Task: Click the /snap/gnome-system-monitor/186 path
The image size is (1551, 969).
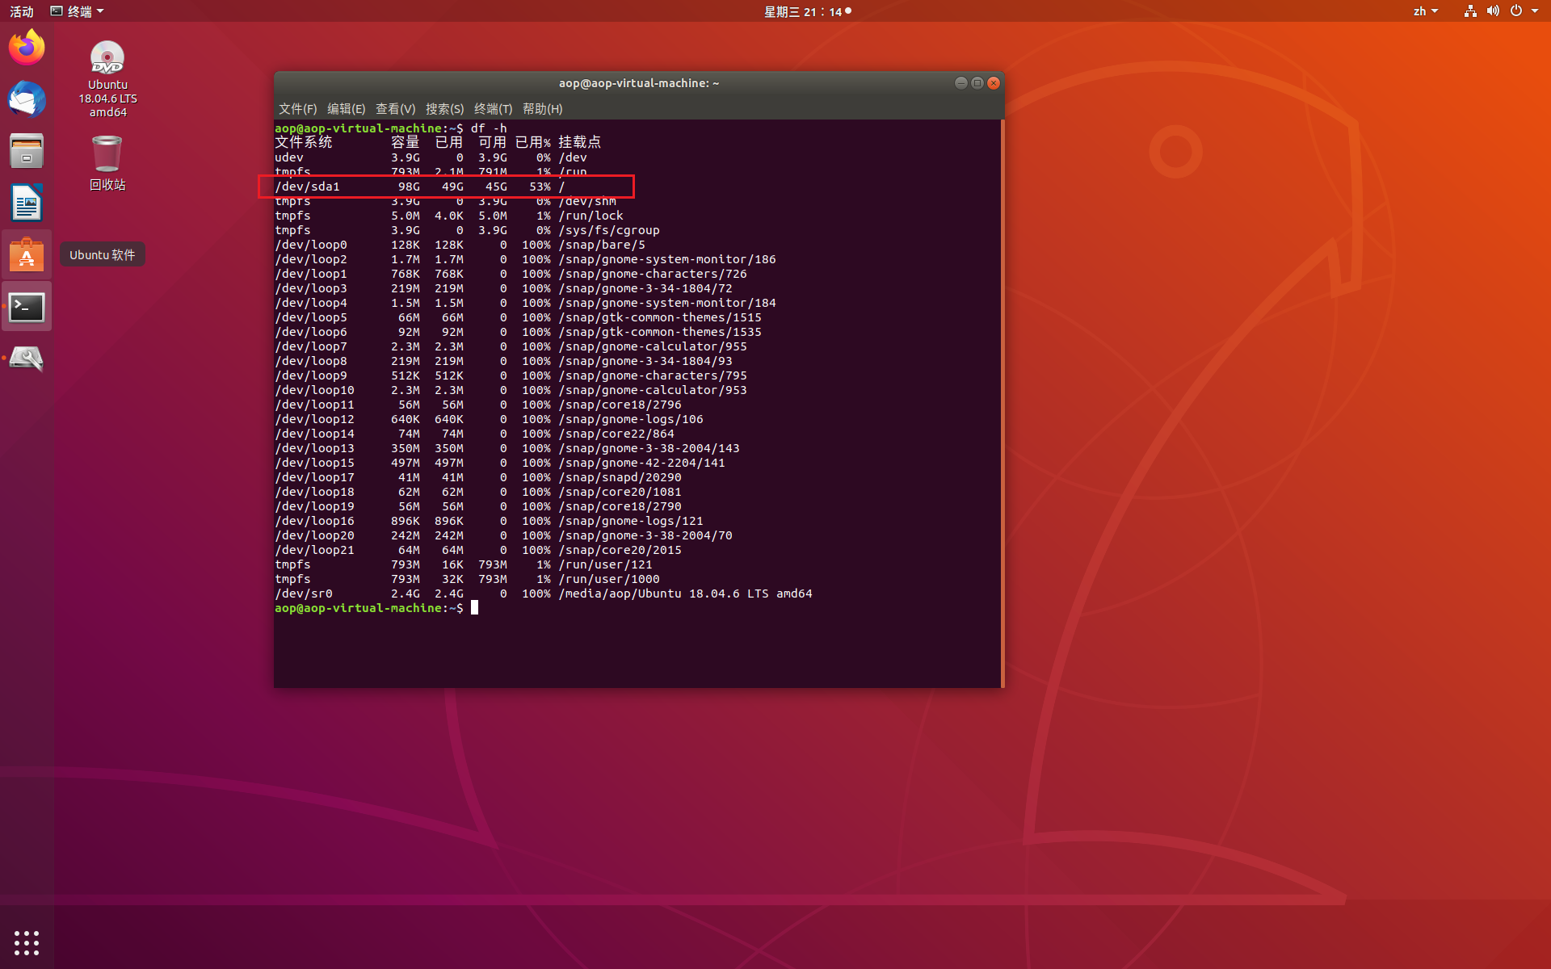Action: pyautogui.click(x=667, y=259)
